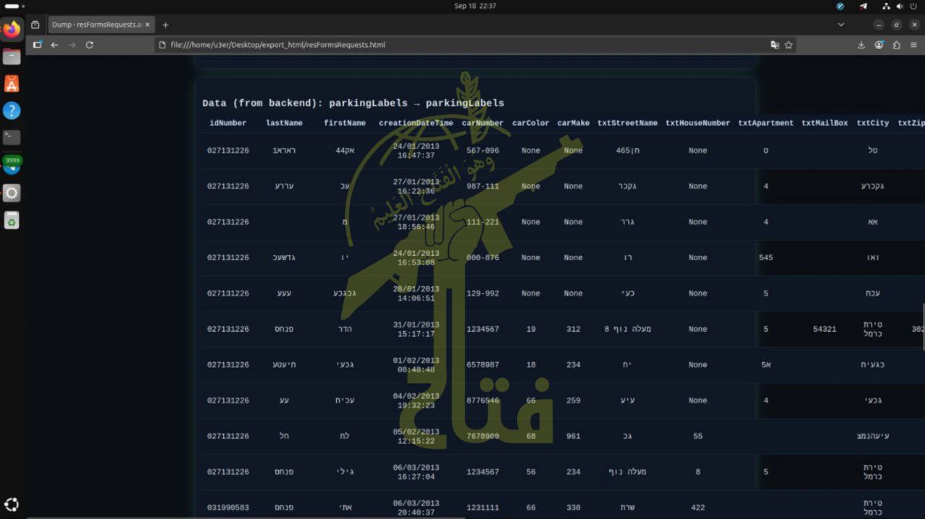Launch Terminal from the Ubuntu dock
Image resolution: width=925 pixels, height=519 pixels.
[12, 137]
